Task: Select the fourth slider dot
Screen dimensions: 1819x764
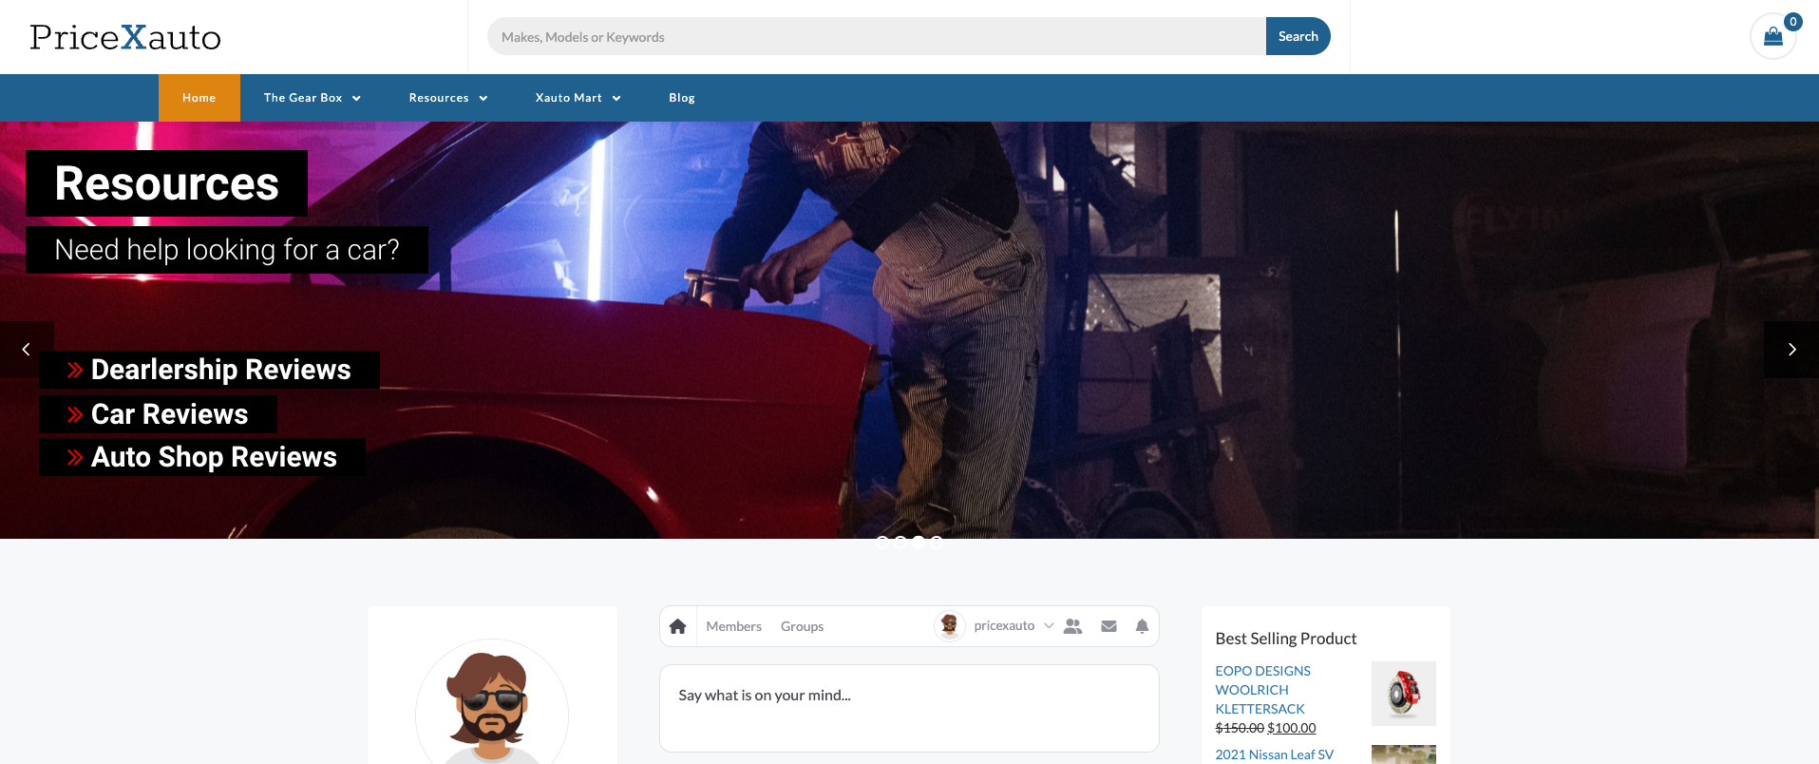Action: click(937, 543)
